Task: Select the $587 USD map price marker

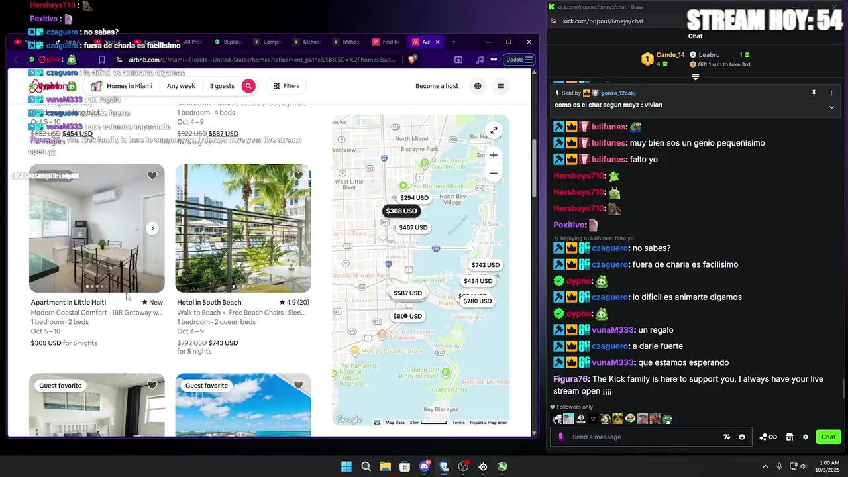Action: (407, 293)
